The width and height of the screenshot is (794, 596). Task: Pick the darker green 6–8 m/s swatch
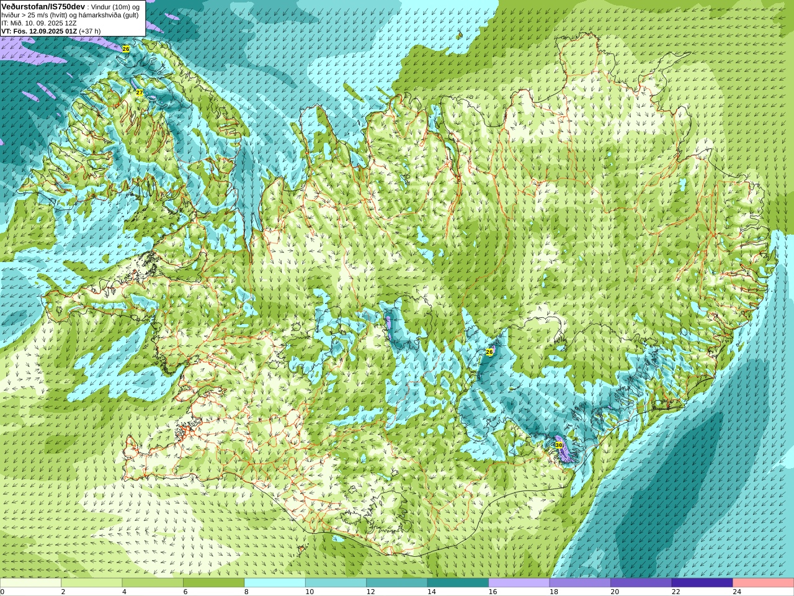point(213,583)
